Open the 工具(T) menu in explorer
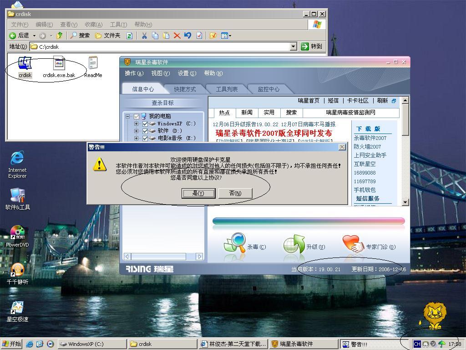 (118, 25)
